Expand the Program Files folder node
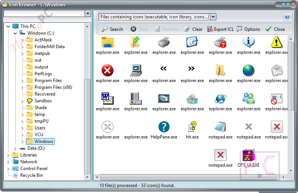This screenshot has height=193, width=298. (22, 81)
